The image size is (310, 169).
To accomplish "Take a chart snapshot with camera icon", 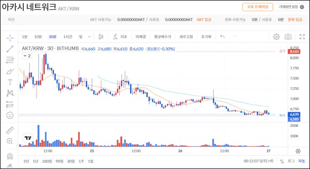I will pos(288,37).
